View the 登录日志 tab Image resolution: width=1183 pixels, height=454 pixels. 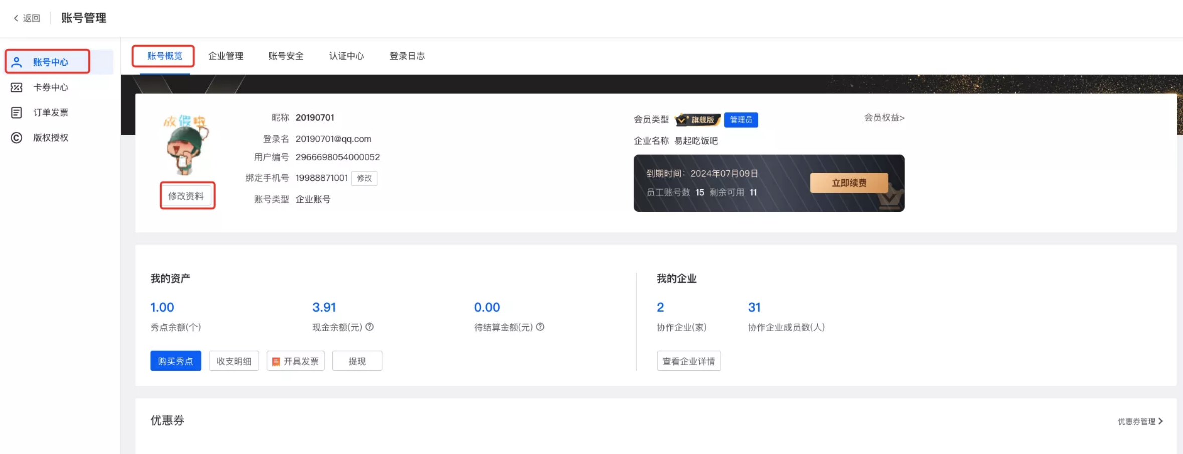point(407,56)
